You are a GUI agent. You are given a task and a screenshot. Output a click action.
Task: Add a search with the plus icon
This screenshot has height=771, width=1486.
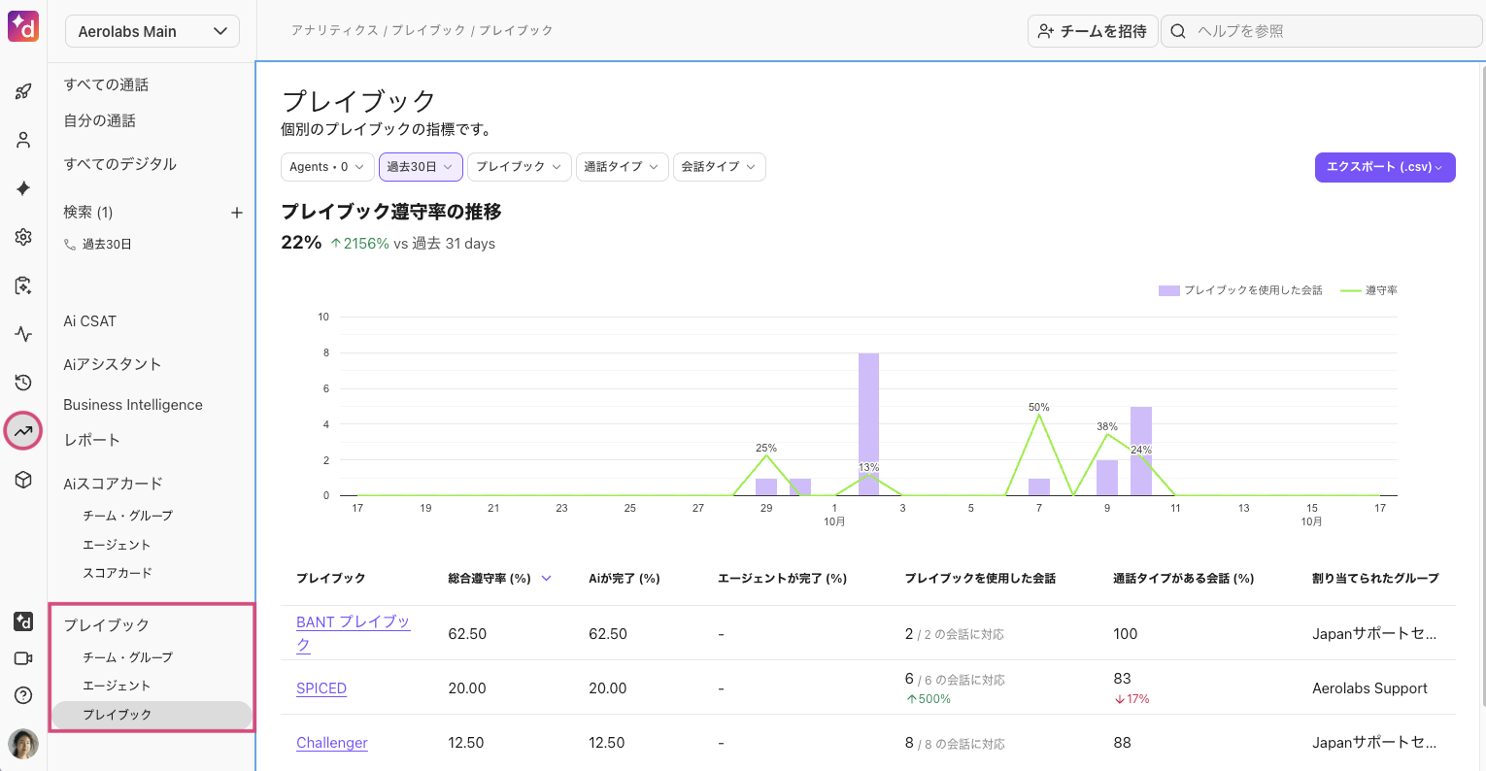[236, 213]
